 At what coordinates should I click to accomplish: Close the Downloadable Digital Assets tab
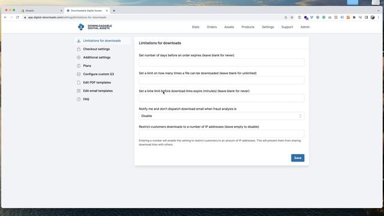(x=107, y=11)
